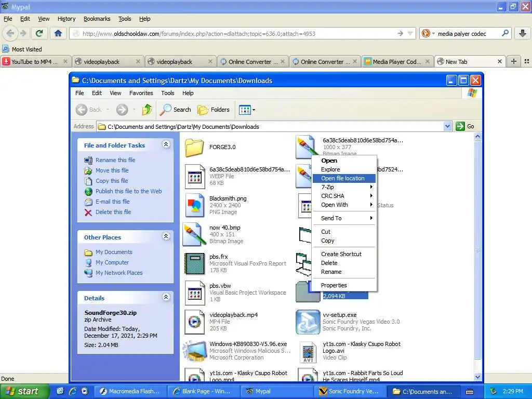The height and width of the screenshot is (399, 532).
Task: Select the now 40.bmp file icon
Action: 194,234
